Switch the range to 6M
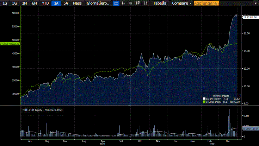 (x=34, y=3)
